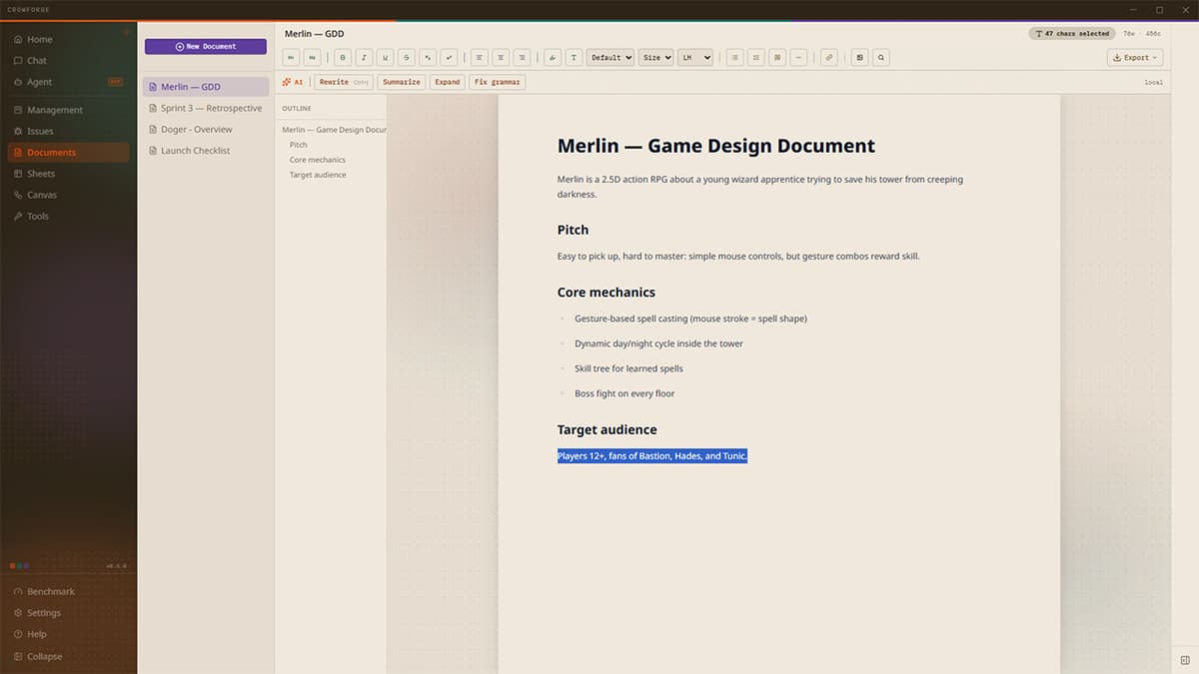Click the highlighter pen icon
The width and height of the screenshot is (1199, 674).
[553, 58]
